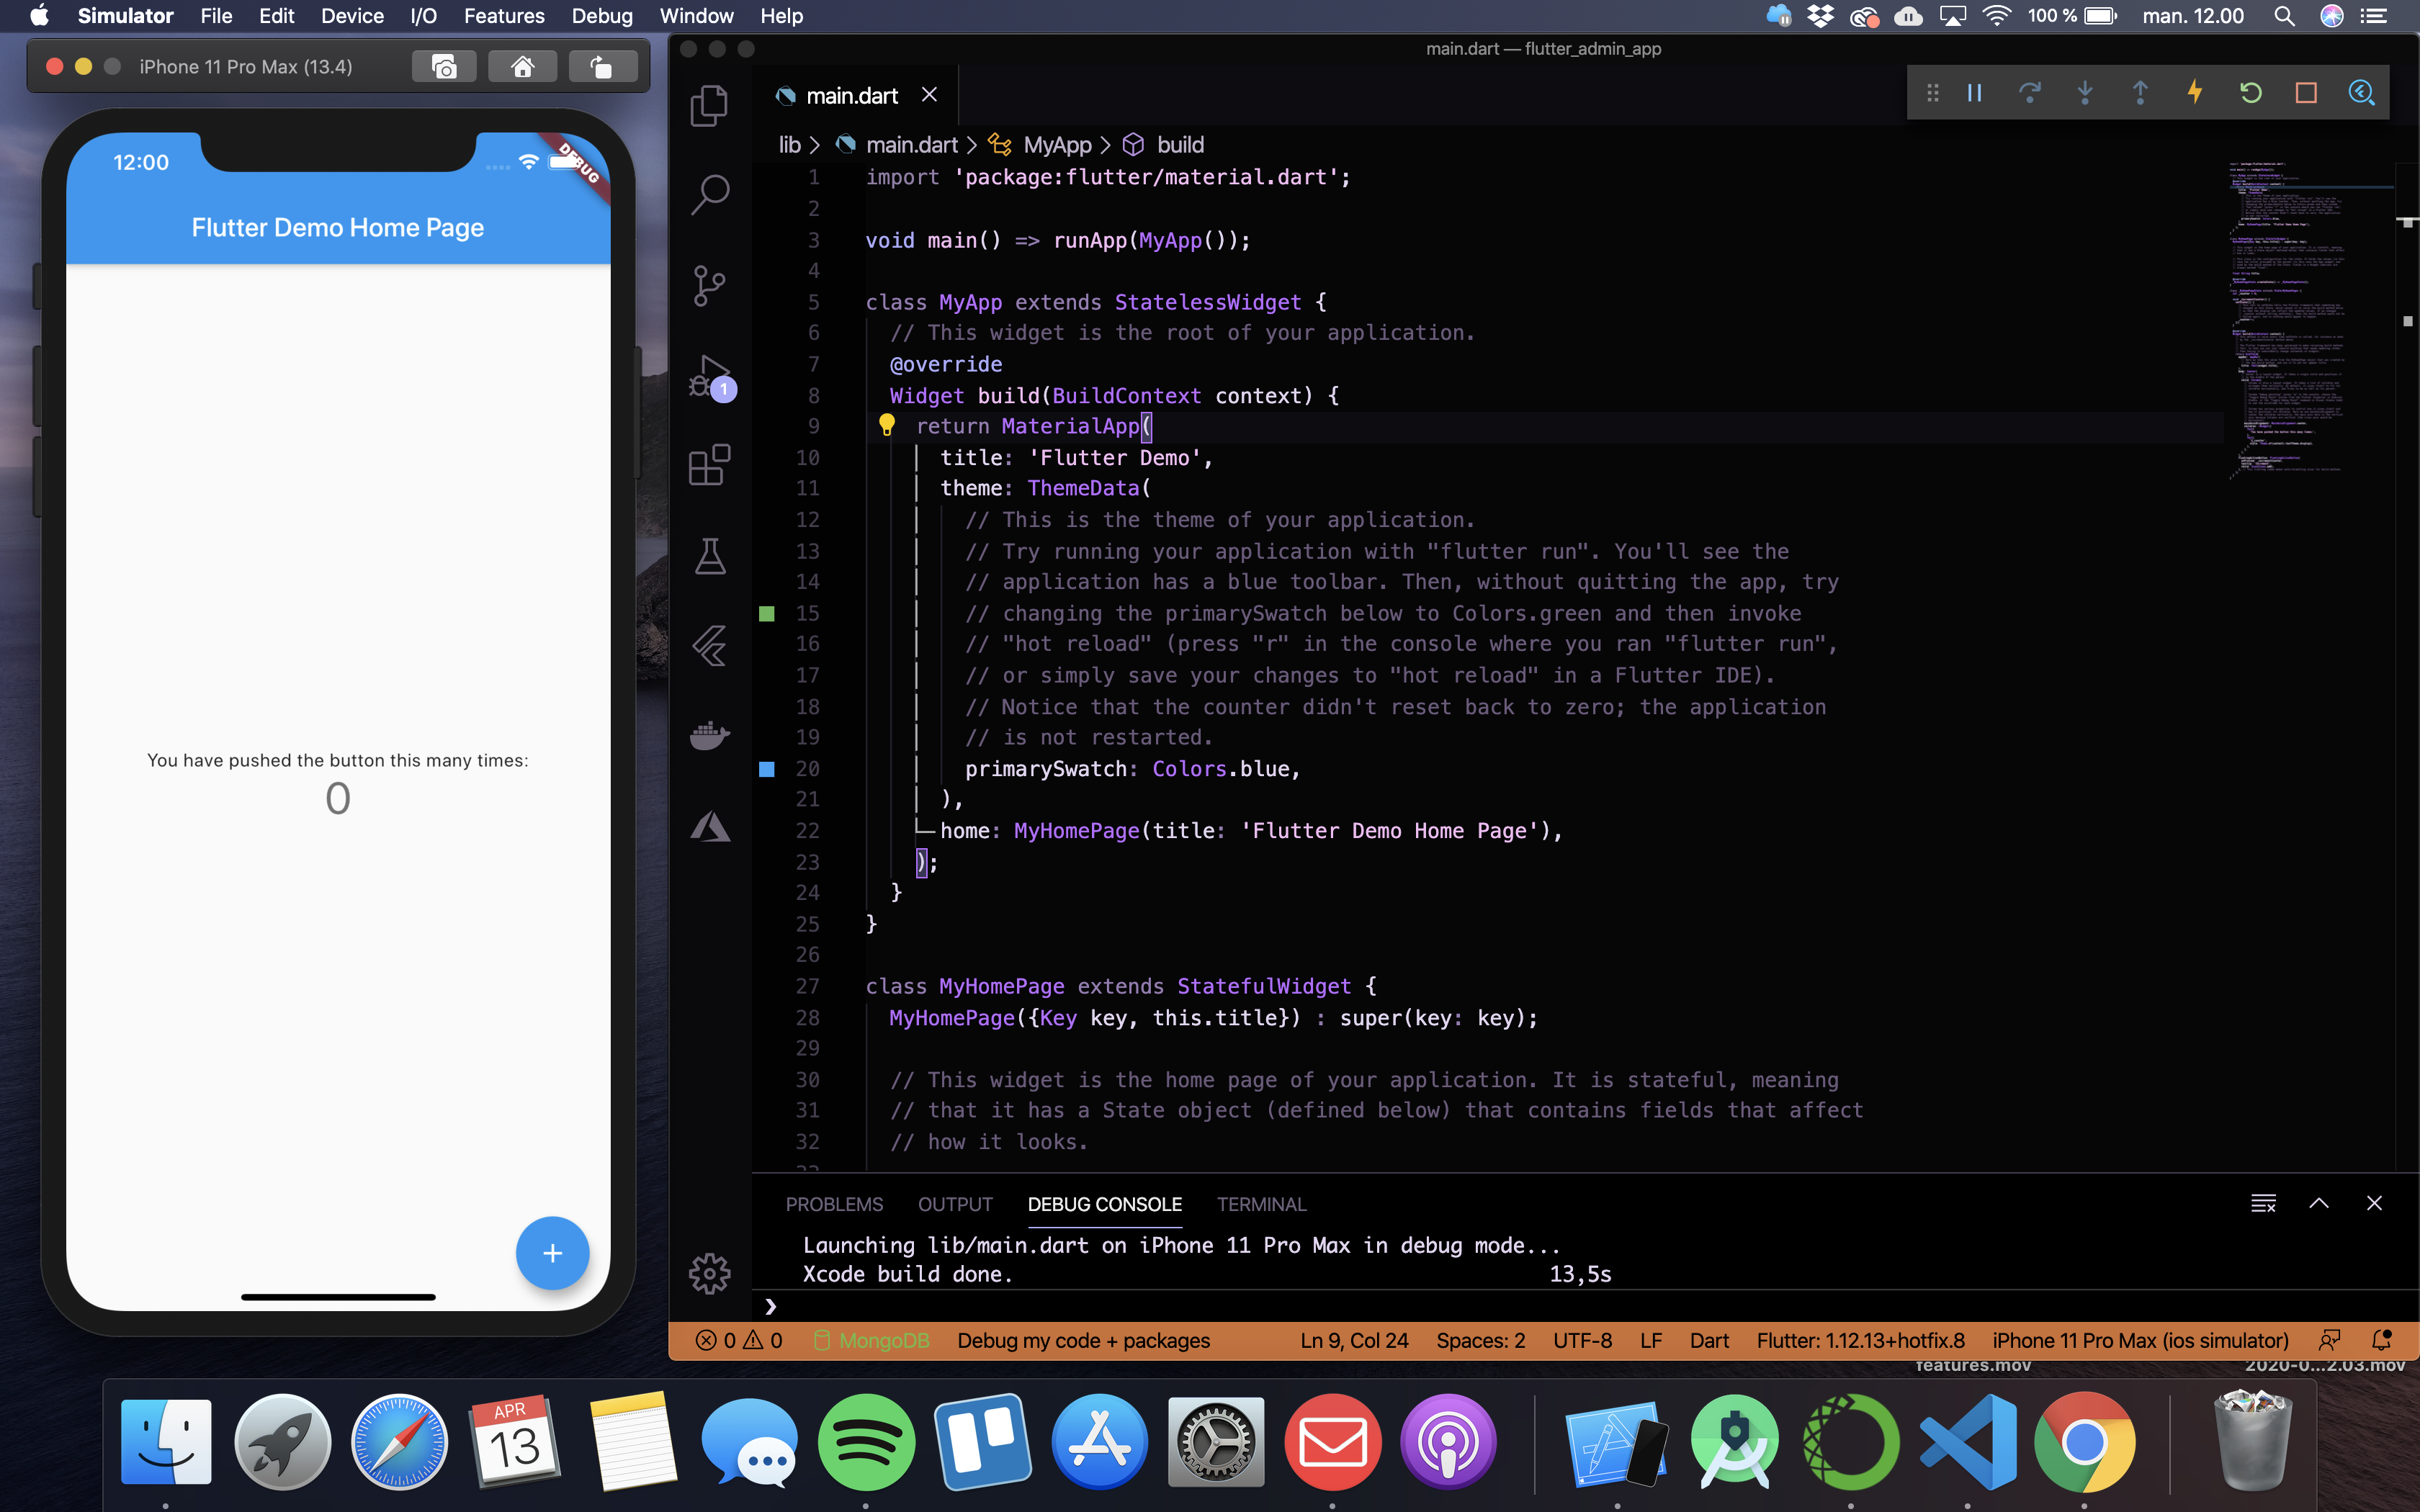This screenshot has height=1512, width=2420.
Task: Click MongoDB status bar item
Action: 872,1340
